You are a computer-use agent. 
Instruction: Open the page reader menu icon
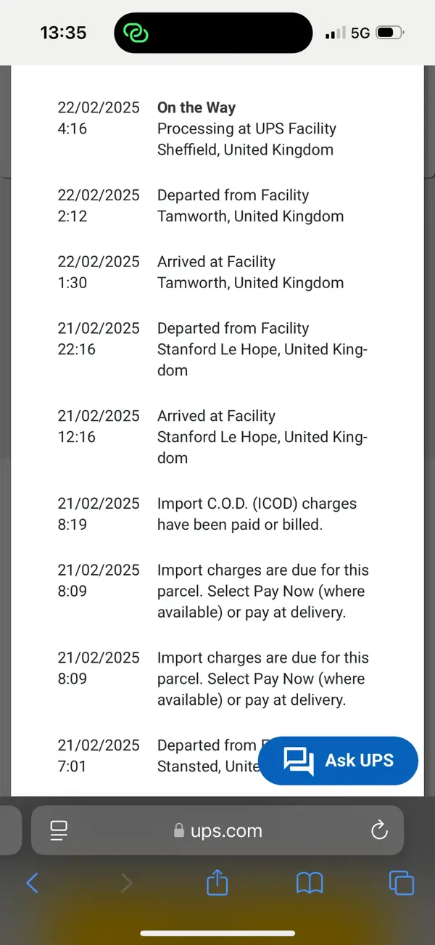pyautogui.click(x=59, y=830)
